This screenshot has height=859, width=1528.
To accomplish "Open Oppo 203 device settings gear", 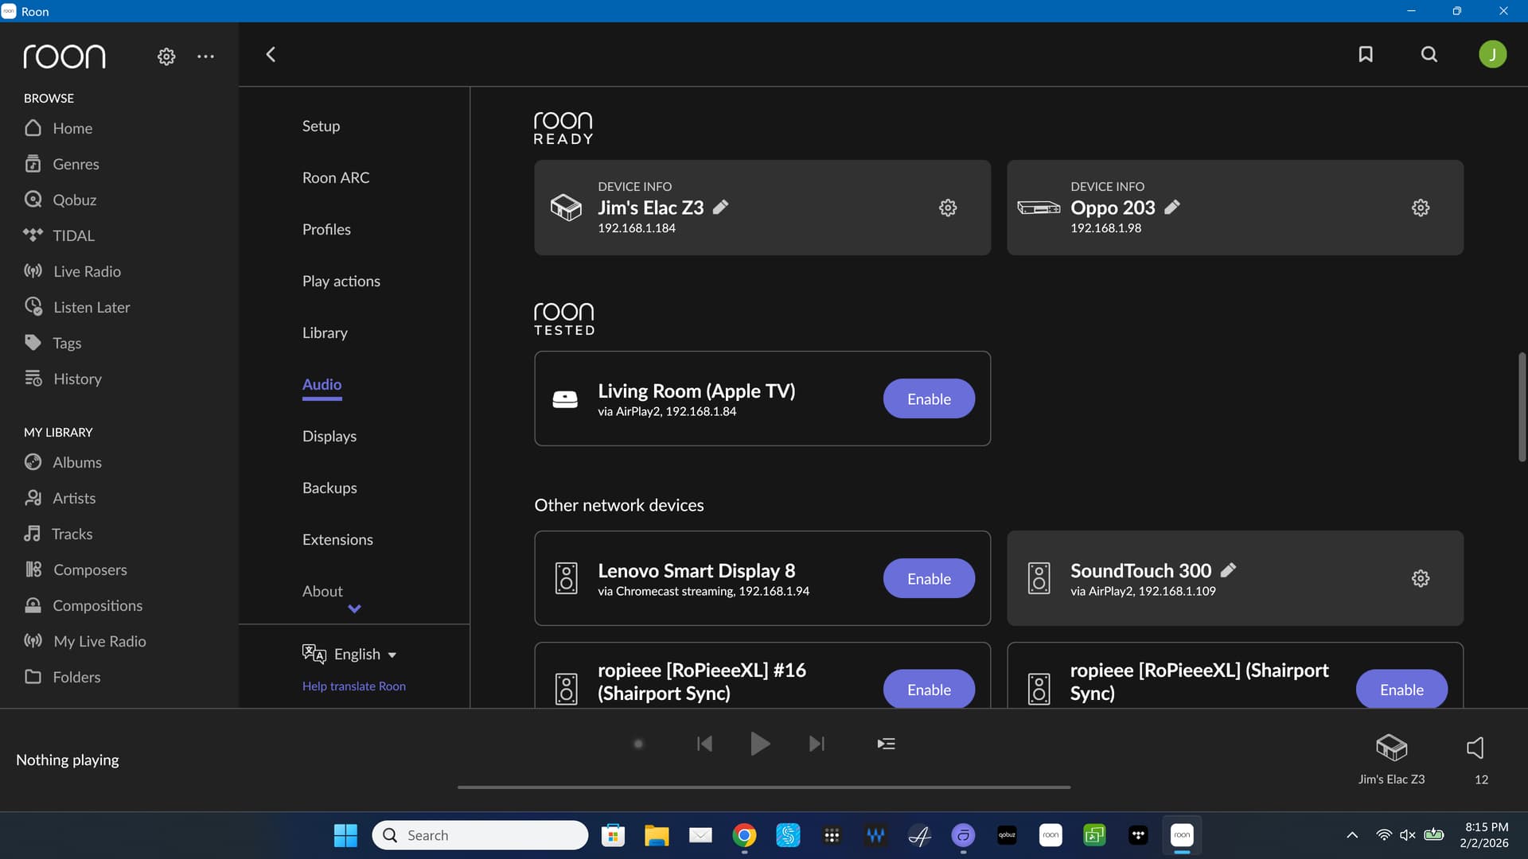I will pyautogui.click(x=1421, y=208).
